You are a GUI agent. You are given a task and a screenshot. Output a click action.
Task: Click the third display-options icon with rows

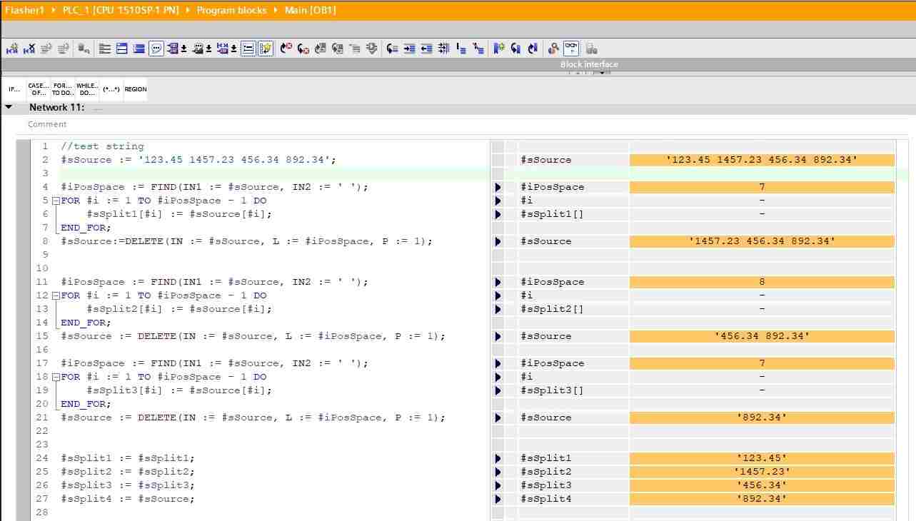(223, 49)
